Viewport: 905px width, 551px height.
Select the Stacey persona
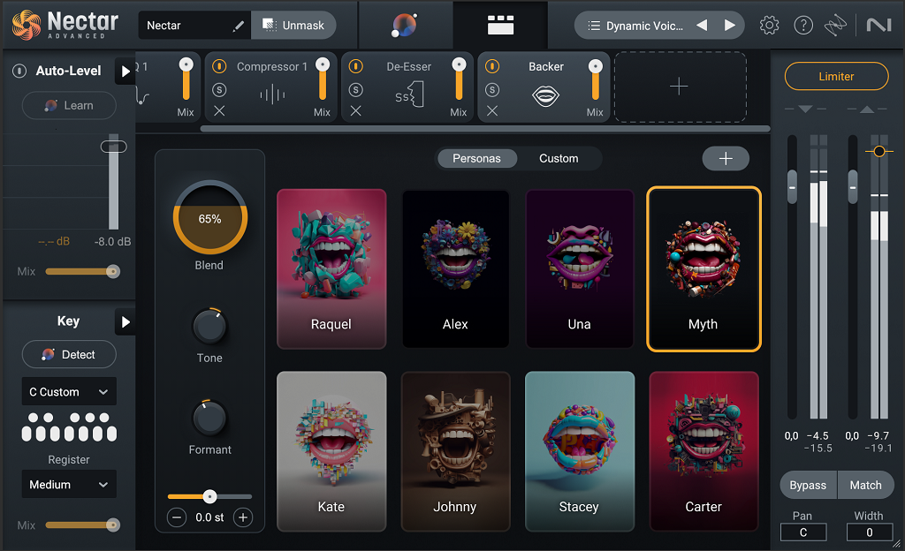tap(580, 451)
